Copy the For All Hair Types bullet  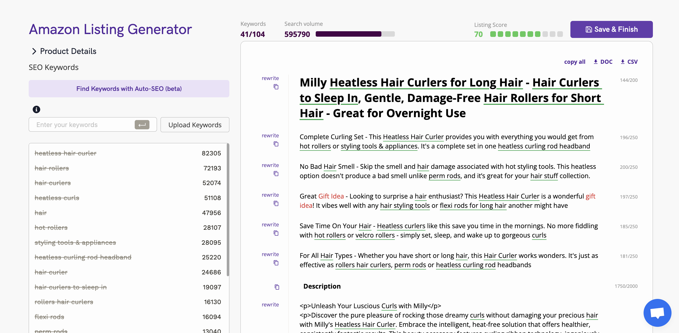276,263
